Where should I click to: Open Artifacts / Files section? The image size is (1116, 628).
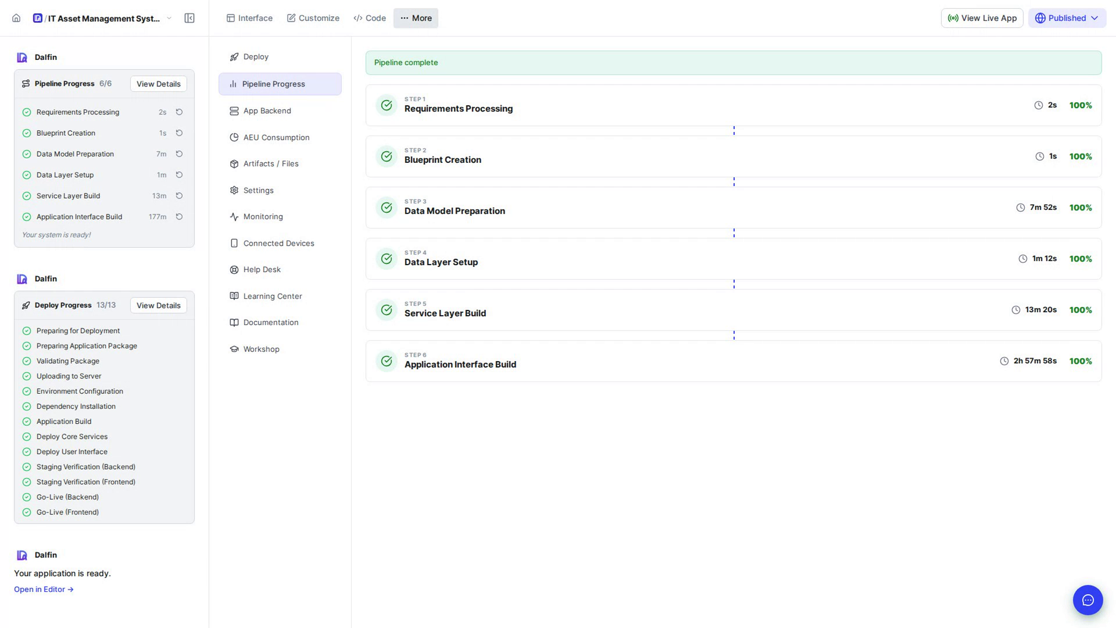pos(280,164)
